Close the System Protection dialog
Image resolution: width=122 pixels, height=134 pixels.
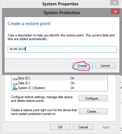tap(115, 11)
